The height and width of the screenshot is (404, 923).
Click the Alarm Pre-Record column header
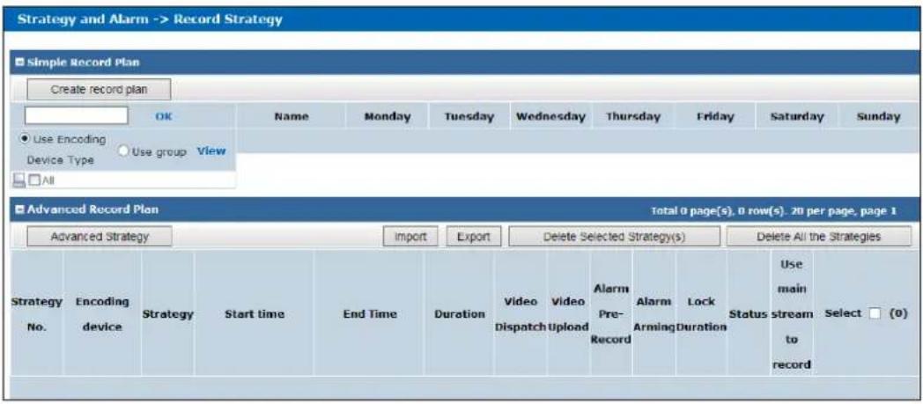tap(610, 314)
